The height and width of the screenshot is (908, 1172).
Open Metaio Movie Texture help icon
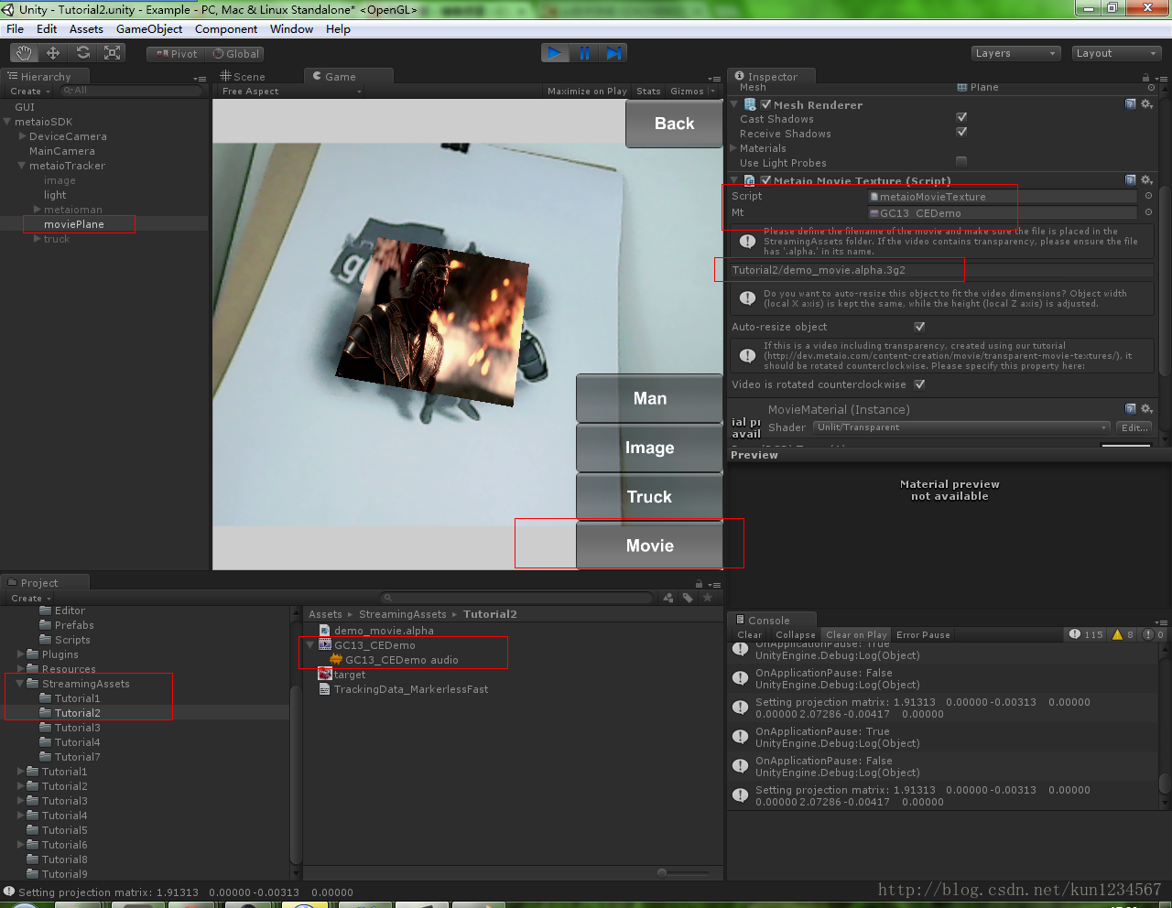point(1131,180)
